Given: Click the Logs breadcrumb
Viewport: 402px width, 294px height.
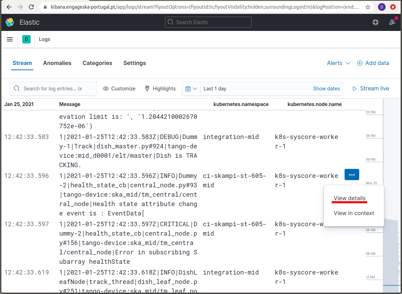Looking at the screenshot, I should point(44,39).
